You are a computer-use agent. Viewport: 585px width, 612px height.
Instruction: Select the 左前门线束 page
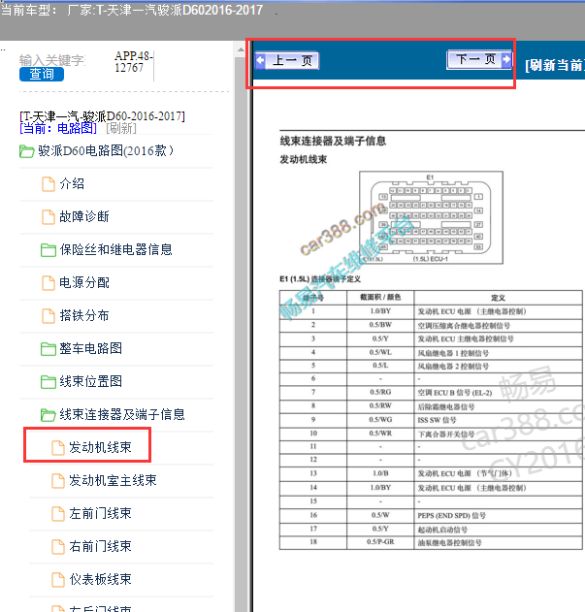tap(100, 513)
